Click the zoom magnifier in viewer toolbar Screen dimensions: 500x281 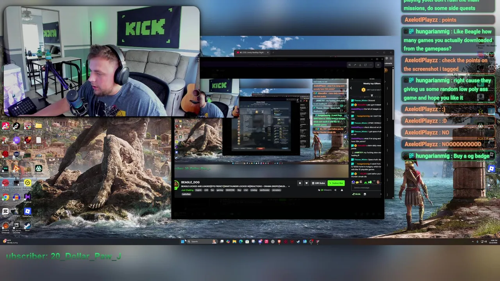350,65
